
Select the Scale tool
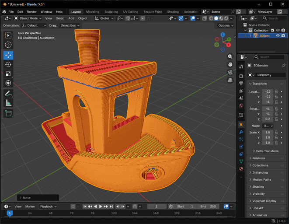[8, 74]
